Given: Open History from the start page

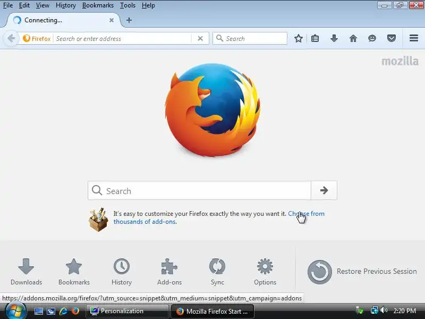Looking at the screenshot, I should tap(122, 272).
